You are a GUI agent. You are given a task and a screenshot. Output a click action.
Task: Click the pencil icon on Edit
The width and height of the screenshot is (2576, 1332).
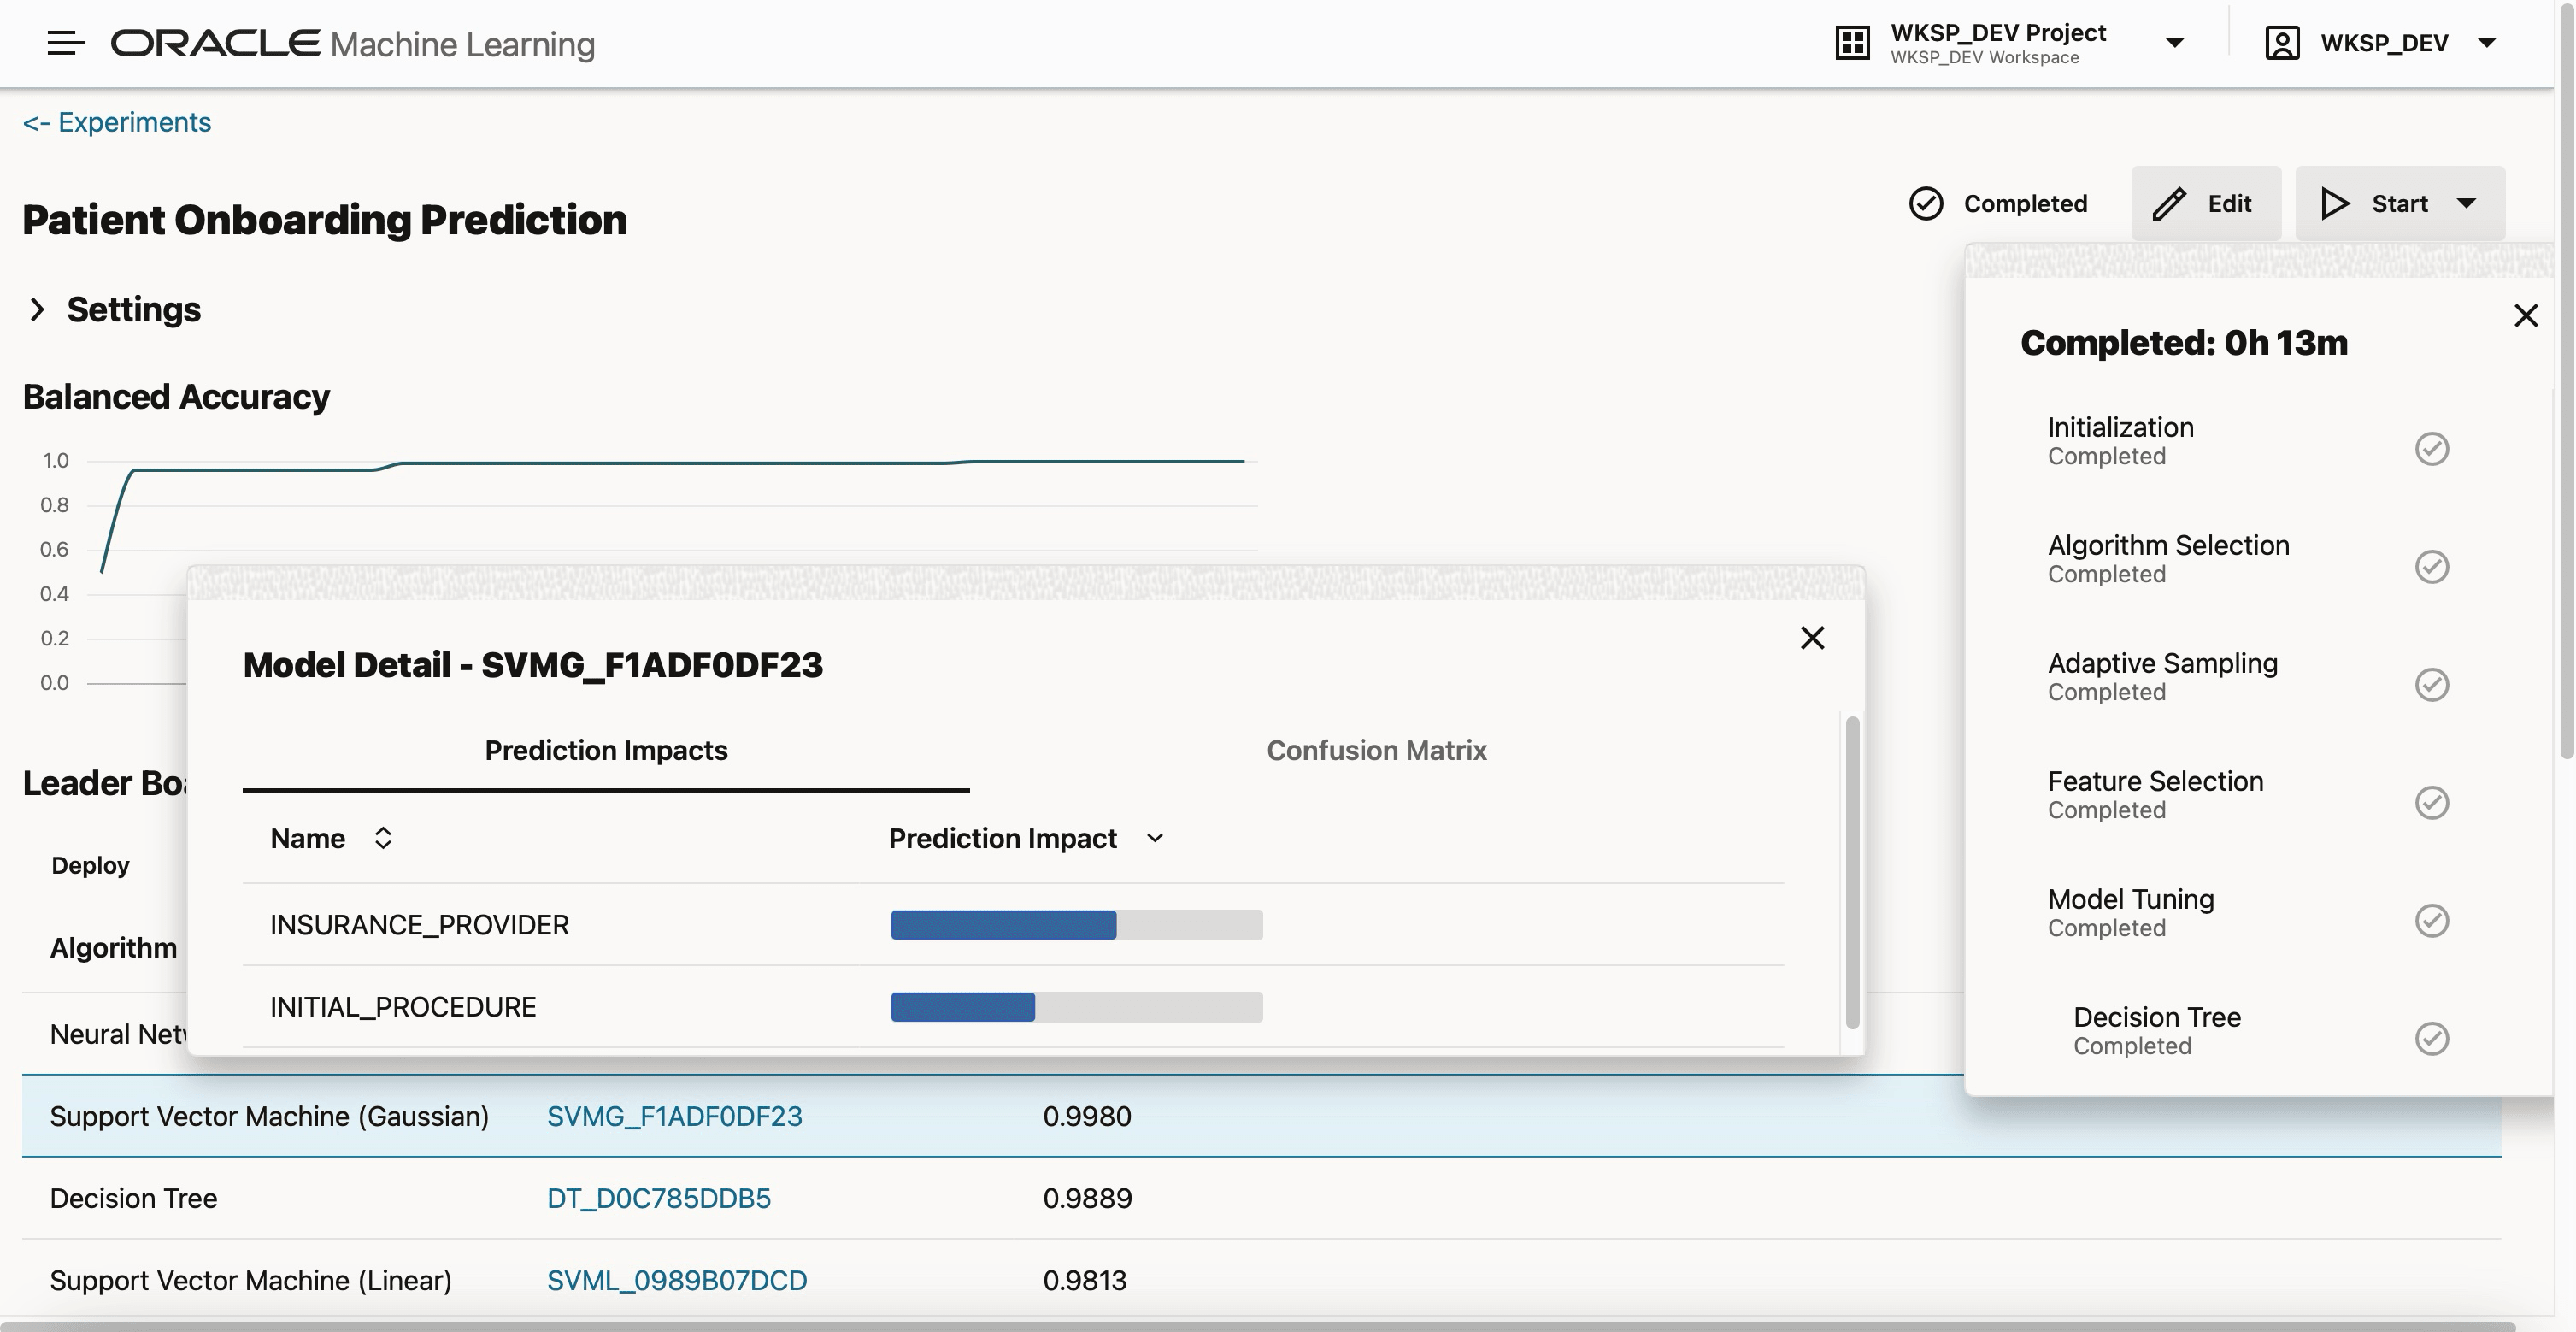pyautogui.click(x=2169, y=203)
